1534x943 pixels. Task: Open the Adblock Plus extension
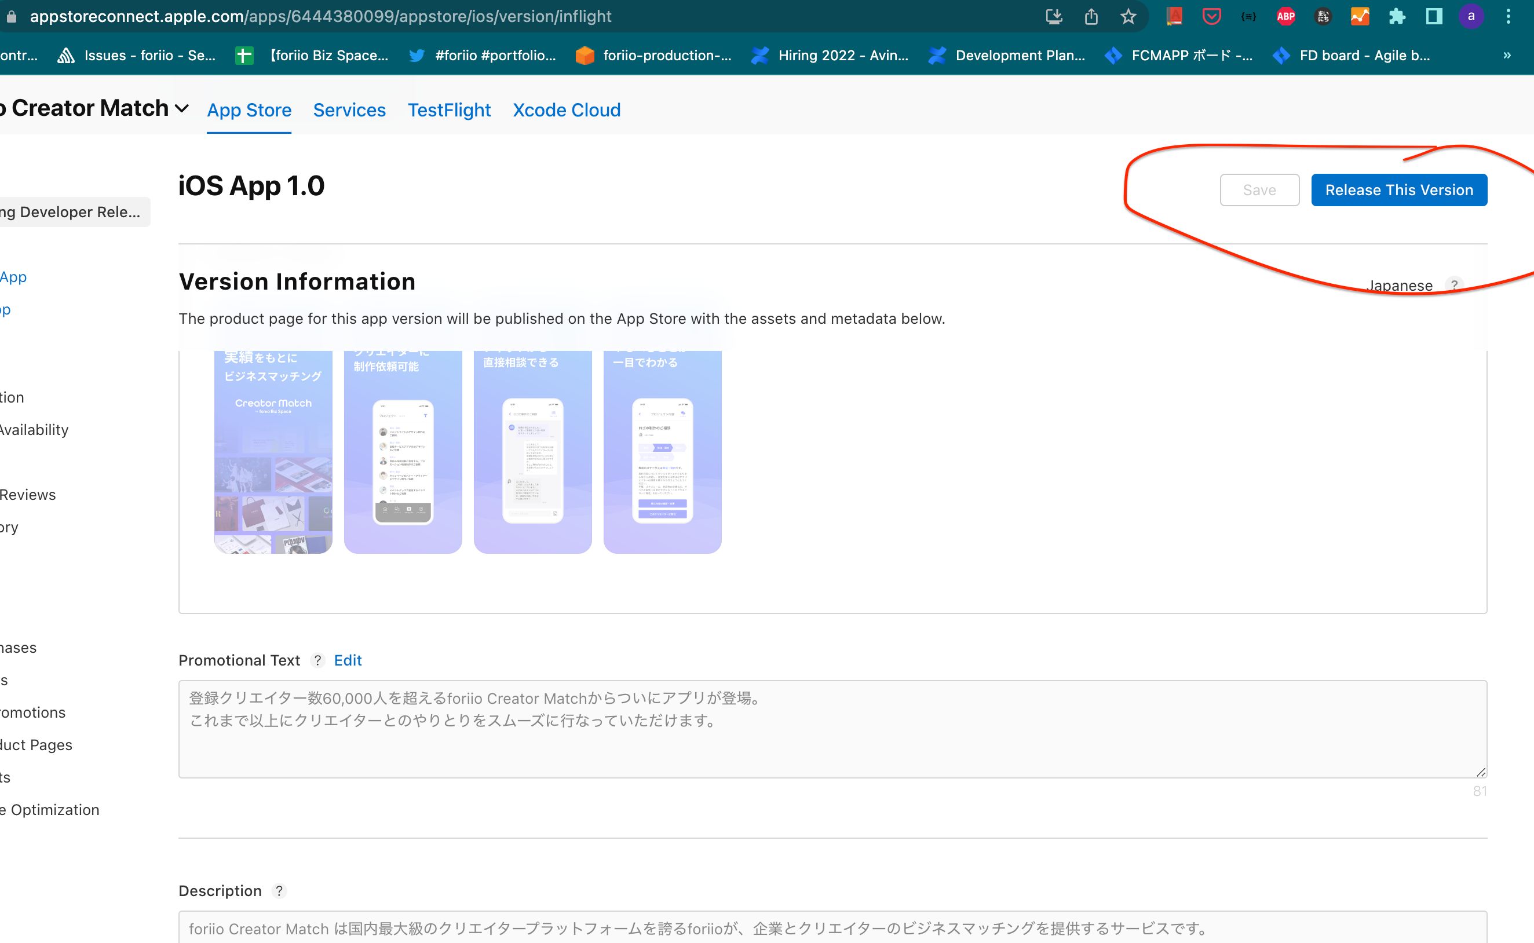point(1286,17)
